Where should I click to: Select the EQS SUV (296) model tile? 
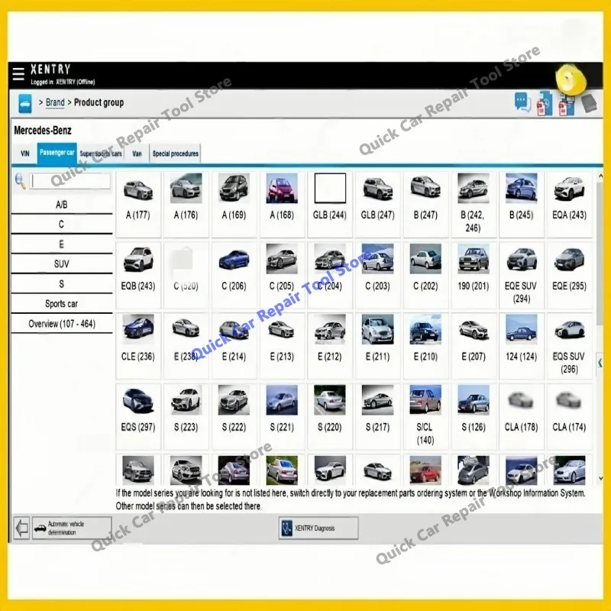569,346
